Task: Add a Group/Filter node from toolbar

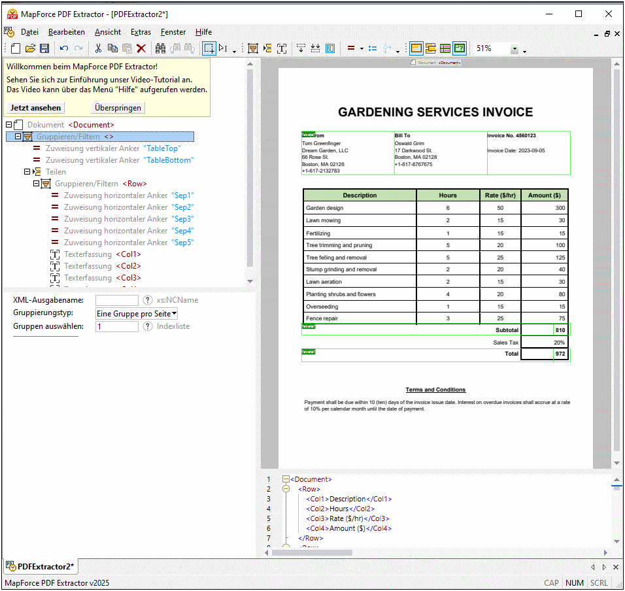Action: coord(253,48)
